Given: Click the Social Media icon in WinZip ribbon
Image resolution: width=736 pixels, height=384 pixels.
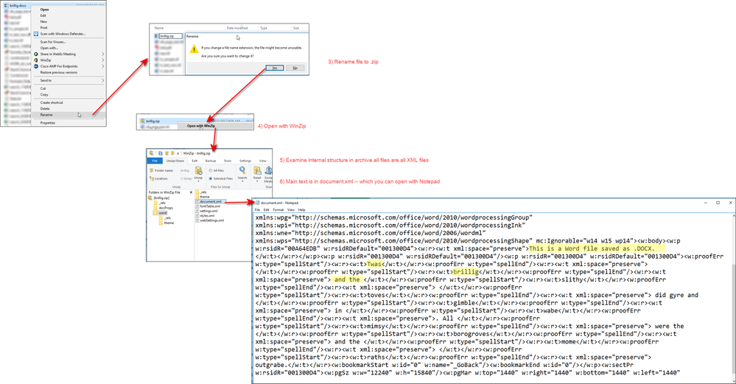Looking at the screenshot, I should 268,170.
